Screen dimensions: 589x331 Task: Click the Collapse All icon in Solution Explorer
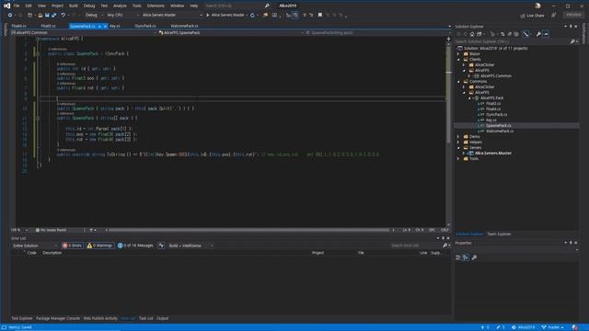[x=510, y=34]
